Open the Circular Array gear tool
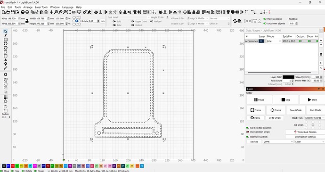The height and width of the screenshot is (172, 325). 6,101
